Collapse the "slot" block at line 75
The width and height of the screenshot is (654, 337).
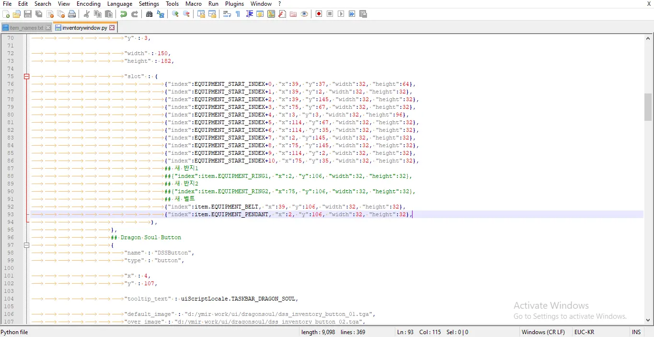click(x=27, y=76)
